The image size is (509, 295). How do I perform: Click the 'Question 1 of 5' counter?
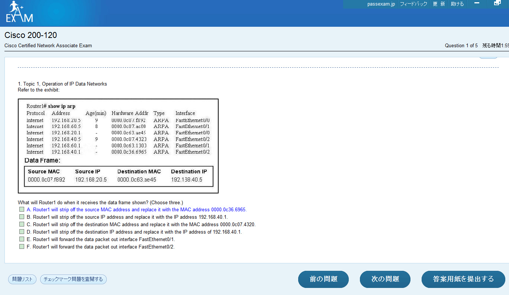pos(461,46)
